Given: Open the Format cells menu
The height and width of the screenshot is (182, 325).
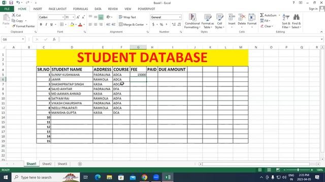Looking at the screenshot, I should pyautogui.click(x=252, y=21).
